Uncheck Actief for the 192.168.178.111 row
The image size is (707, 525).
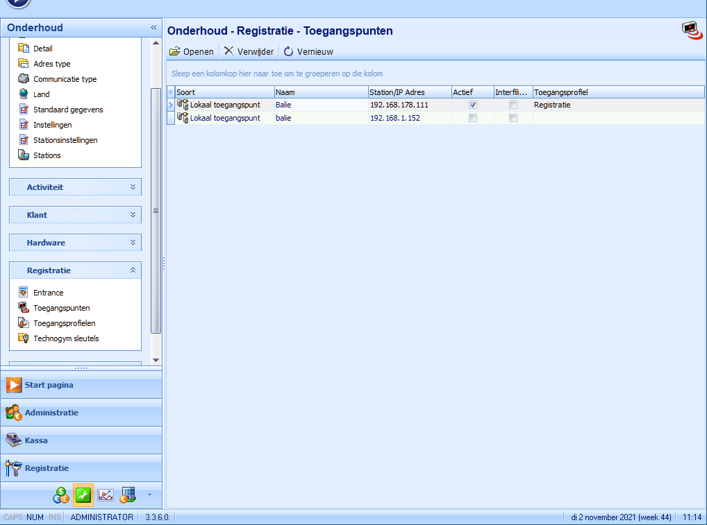(473, 105)
